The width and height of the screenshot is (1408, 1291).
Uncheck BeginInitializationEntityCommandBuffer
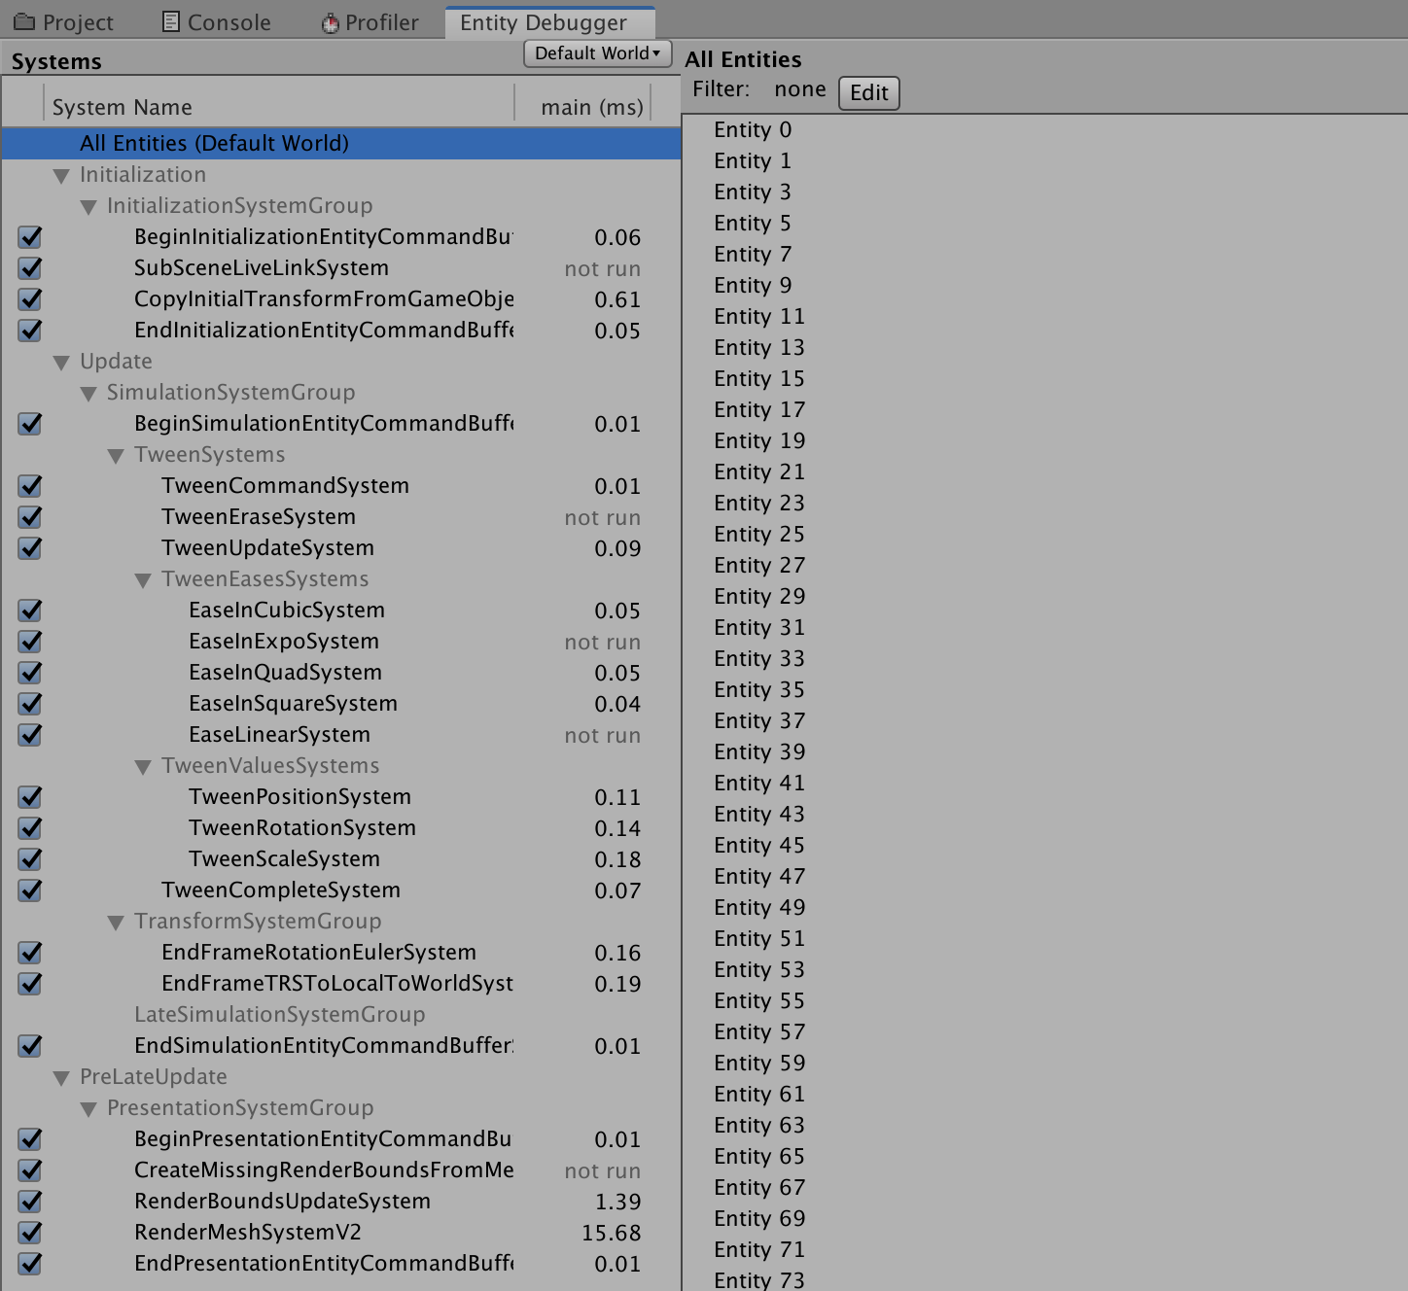[x=29, y=237]
